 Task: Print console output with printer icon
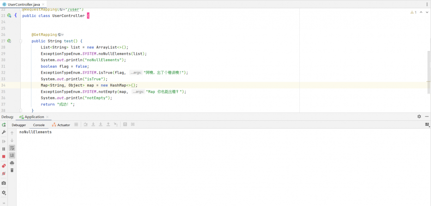[12, 163]
